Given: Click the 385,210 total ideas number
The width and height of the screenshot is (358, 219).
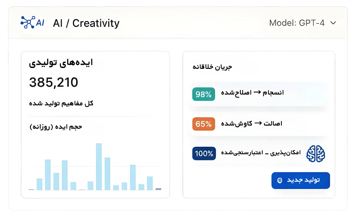Looking at the screenshot, I should coord(54,82).
